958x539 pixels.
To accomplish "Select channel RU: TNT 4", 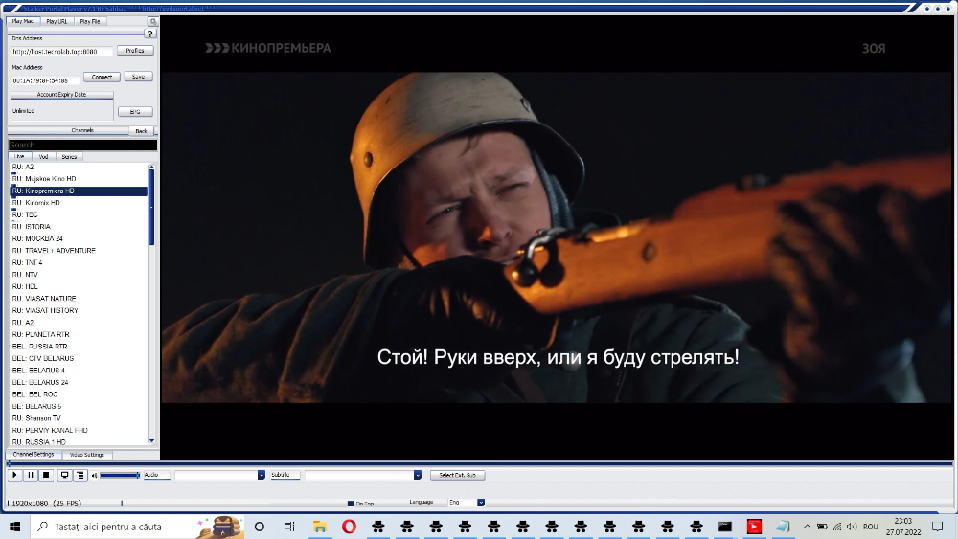I will (79, 262).
